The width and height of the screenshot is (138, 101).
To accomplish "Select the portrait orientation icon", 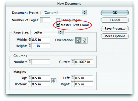I will pos(78,40).
